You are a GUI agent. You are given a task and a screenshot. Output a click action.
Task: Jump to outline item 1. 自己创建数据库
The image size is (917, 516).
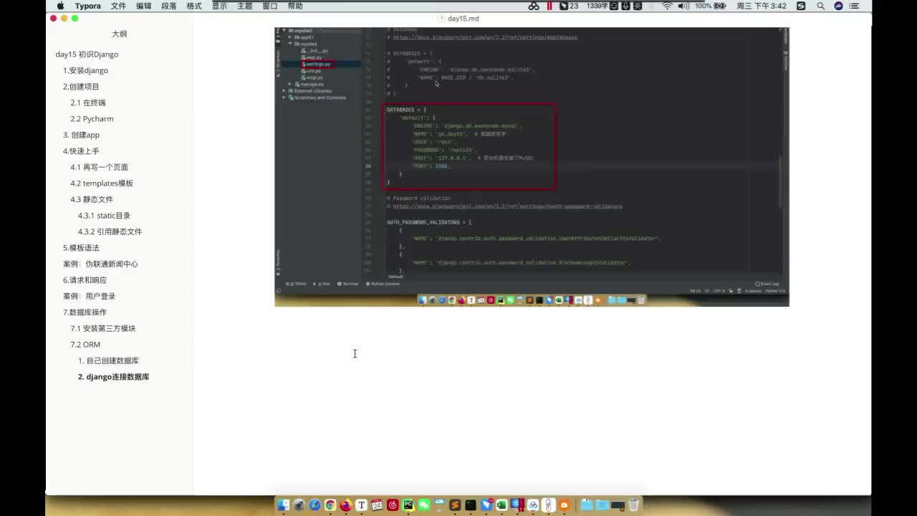coord(108,360)
